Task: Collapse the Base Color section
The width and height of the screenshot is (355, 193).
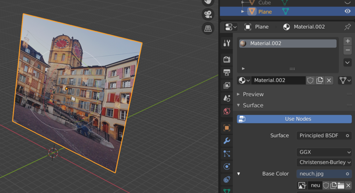Action: 239,174
